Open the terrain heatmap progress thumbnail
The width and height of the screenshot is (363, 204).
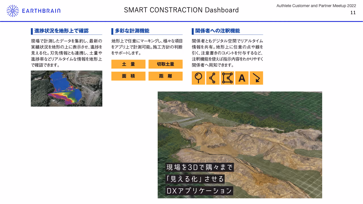67,89
